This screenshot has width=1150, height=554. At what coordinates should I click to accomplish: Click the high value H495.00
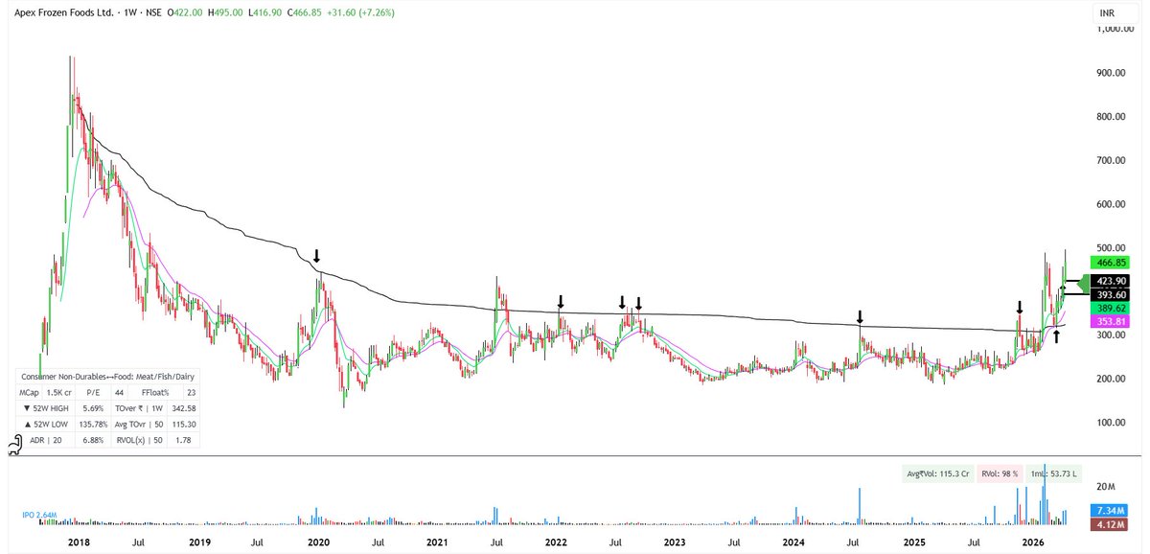click(x=227, y=12)
